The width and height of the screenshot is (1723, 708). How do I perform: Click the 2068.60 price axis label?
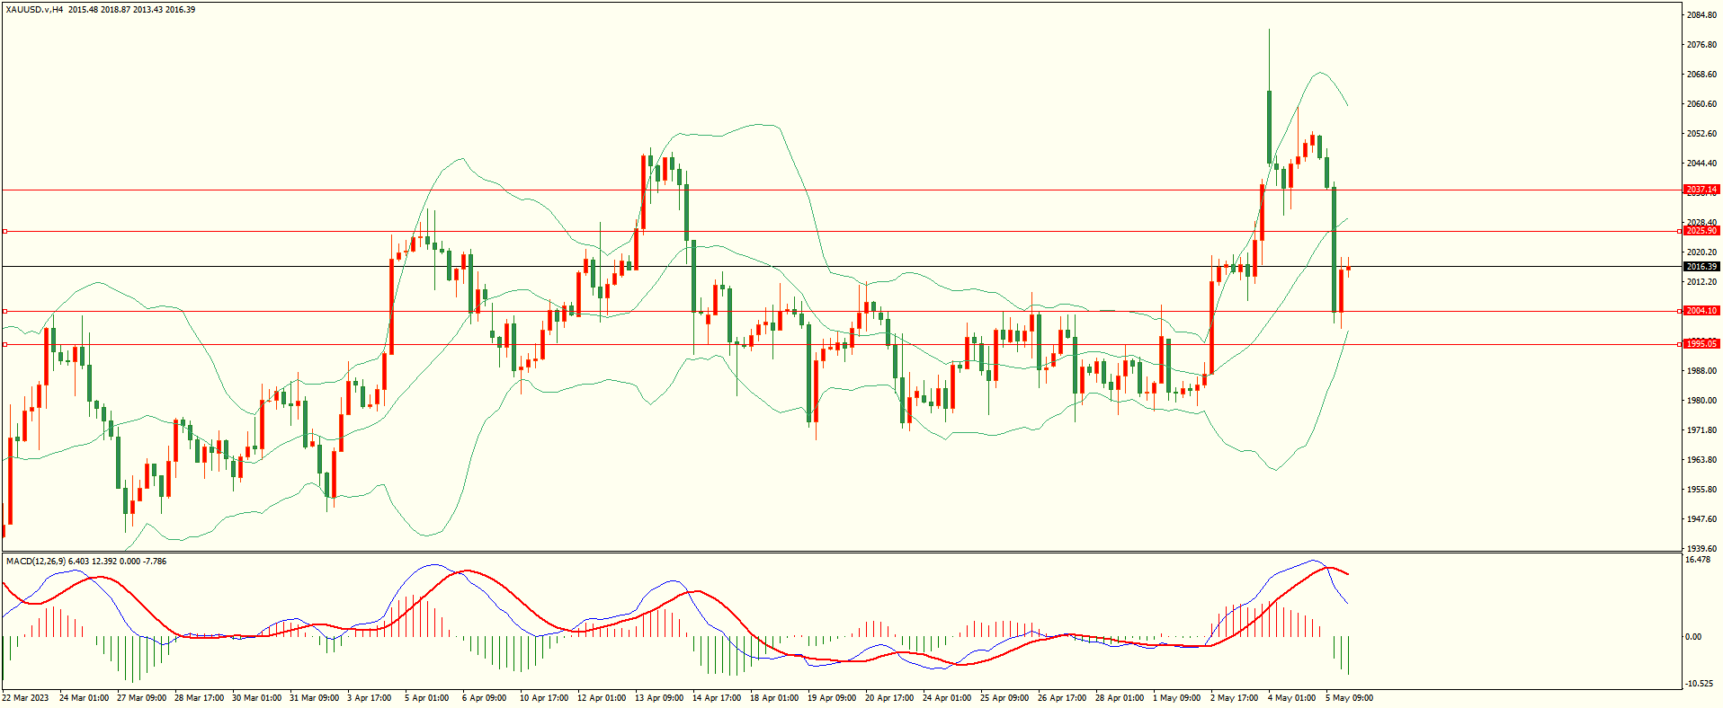click(x=1702, y=75)
